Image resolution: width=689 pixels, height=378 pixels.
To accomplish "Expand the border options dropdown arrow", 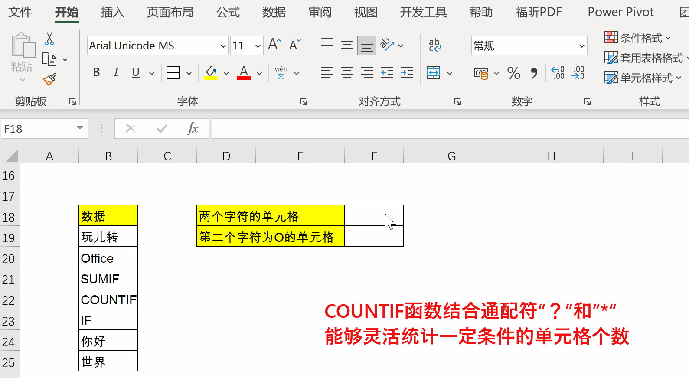I will [189, 73].
